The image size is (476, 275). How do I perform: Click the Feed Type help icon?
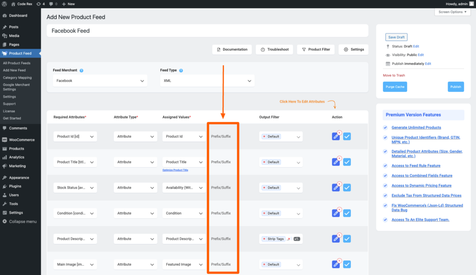(x=181, y=71)
